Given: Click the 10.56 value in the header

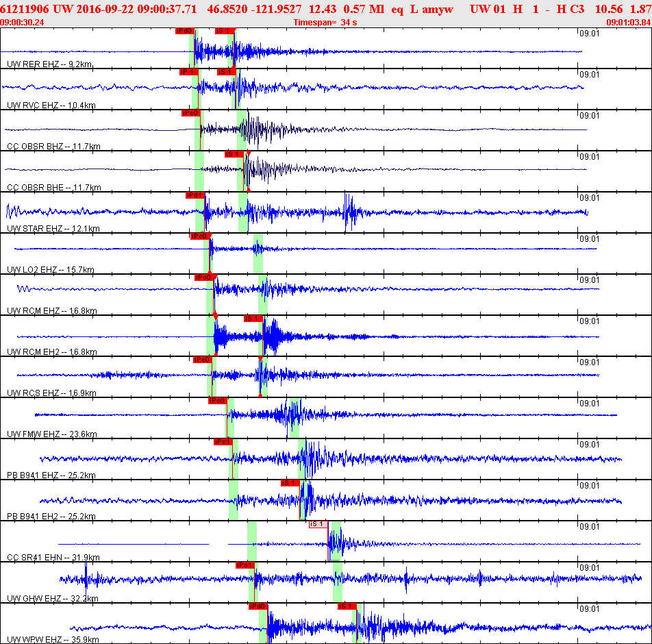Looking at the screenshot, I should tap(609, 9).
